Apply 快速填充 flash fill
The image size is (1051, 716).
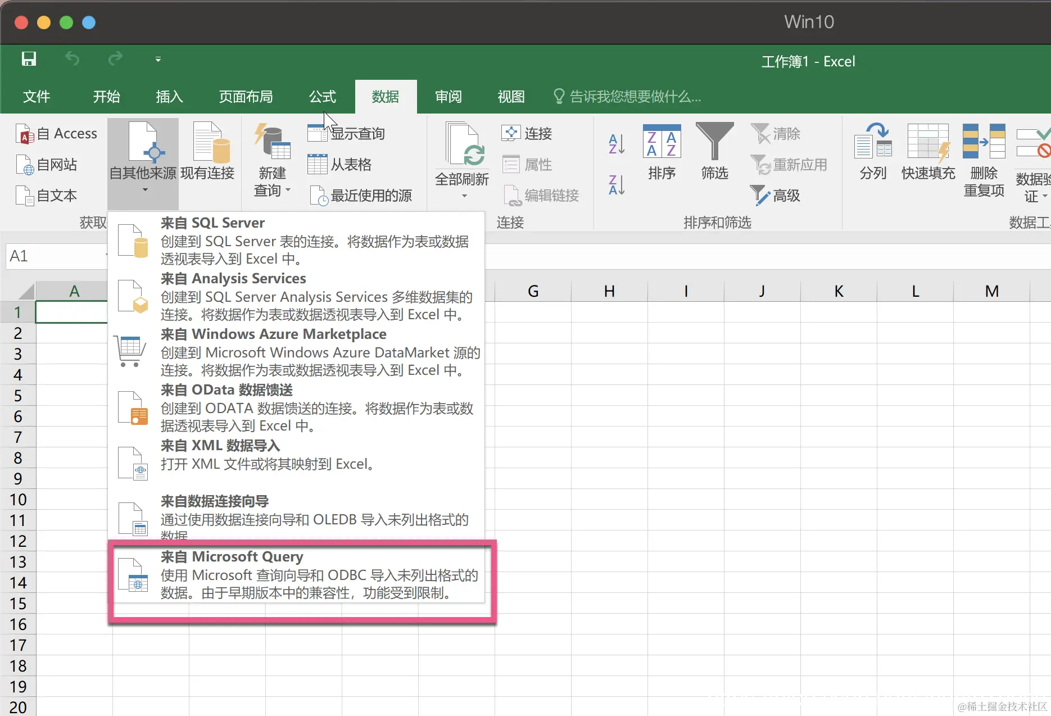(928, 152)
